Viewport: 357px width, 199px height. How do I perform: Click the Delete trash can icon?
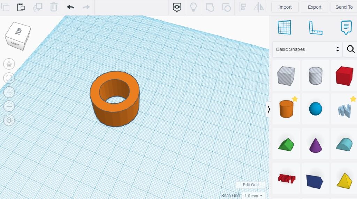click(53, 7)
